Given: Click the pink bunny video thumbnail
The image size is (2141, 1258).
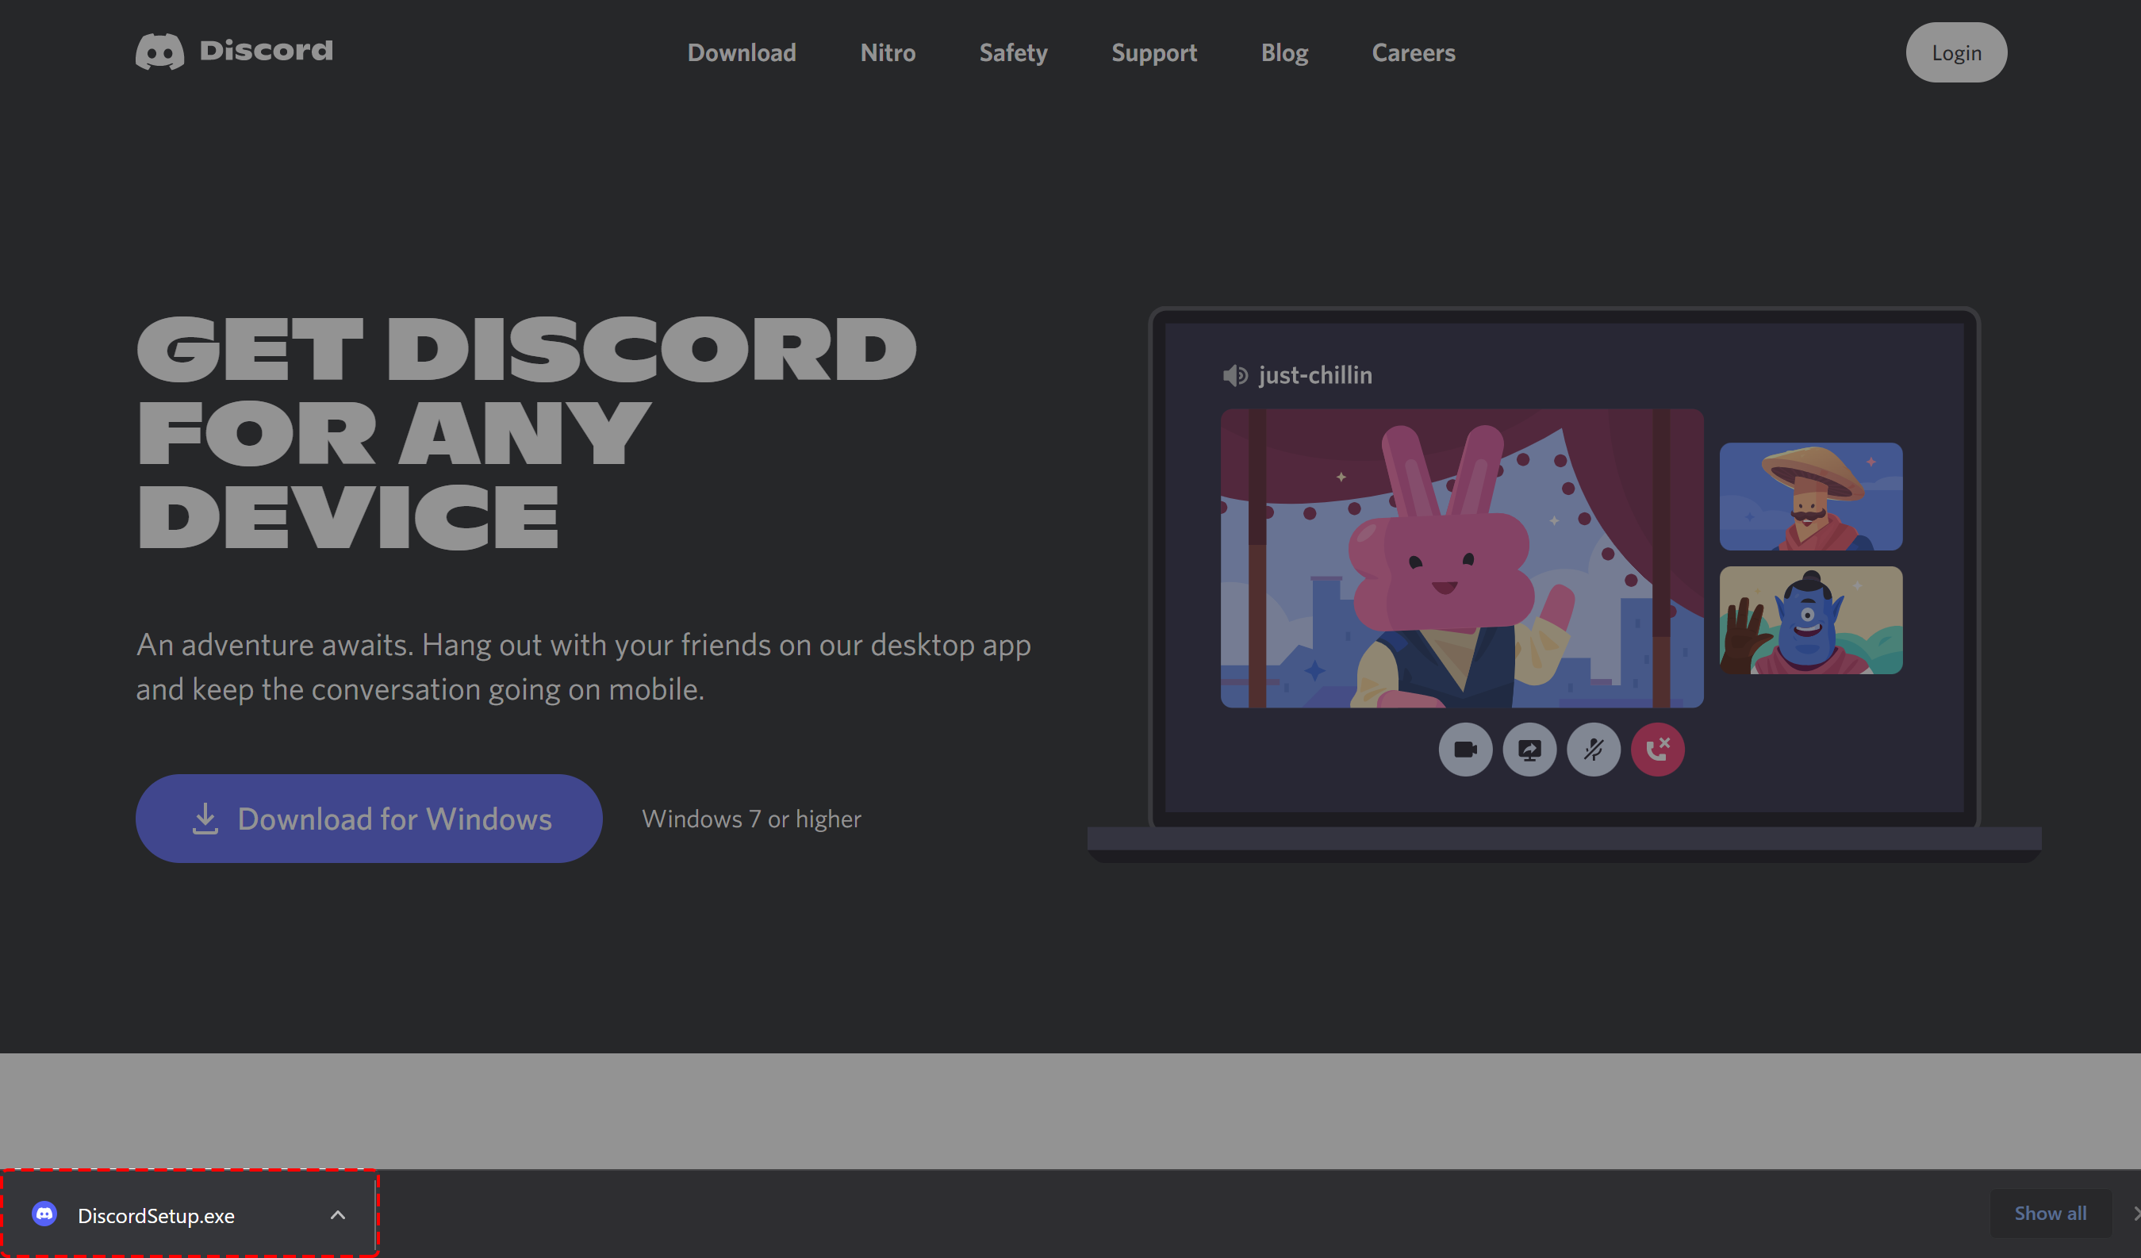Looking at the screenshot, I should coord(1461,558).
